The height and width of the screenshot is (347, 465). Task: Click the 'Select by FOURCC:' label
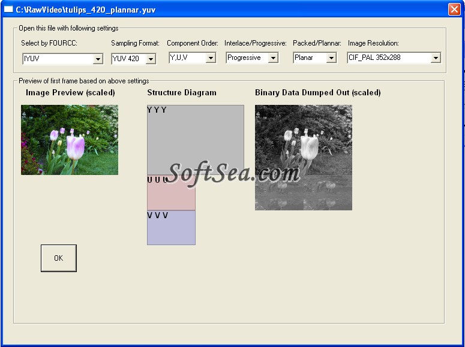pos(49,43)
